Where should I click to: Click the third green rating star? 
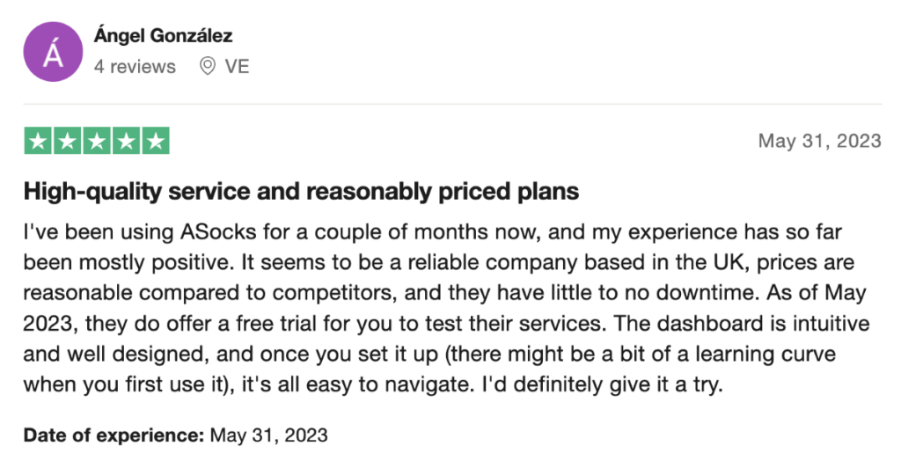tap(97, 141)
